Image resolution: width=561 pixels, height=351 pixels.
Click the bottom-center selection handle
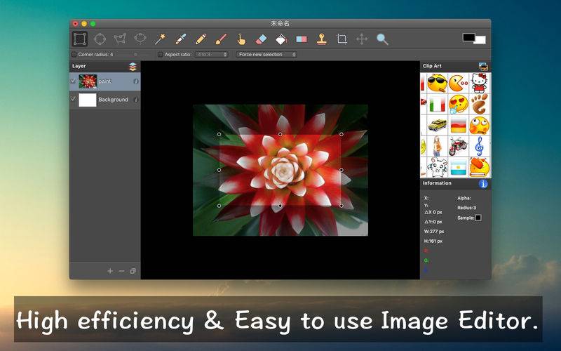(280, 206)
